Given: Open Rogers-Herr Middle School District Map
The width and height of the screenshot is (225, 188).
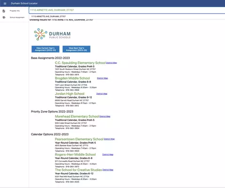Looking at the screenshot, I should (108, 155).
